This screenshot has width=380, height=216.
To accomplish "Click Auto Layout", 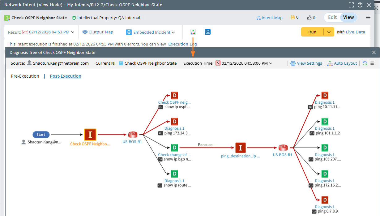I will (342, 63).
